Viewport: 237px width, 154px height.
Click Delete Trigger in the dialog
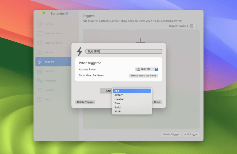(x=85, y=102)
